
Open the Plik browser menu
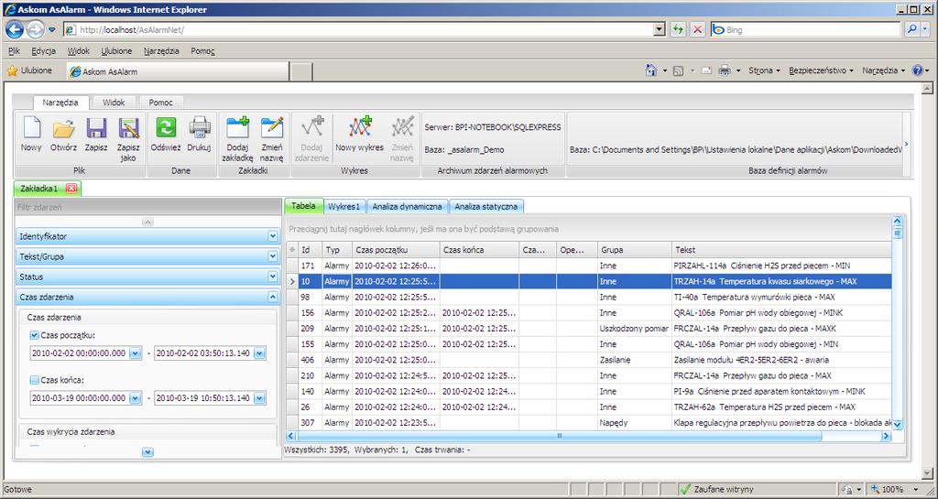point(15,50)
